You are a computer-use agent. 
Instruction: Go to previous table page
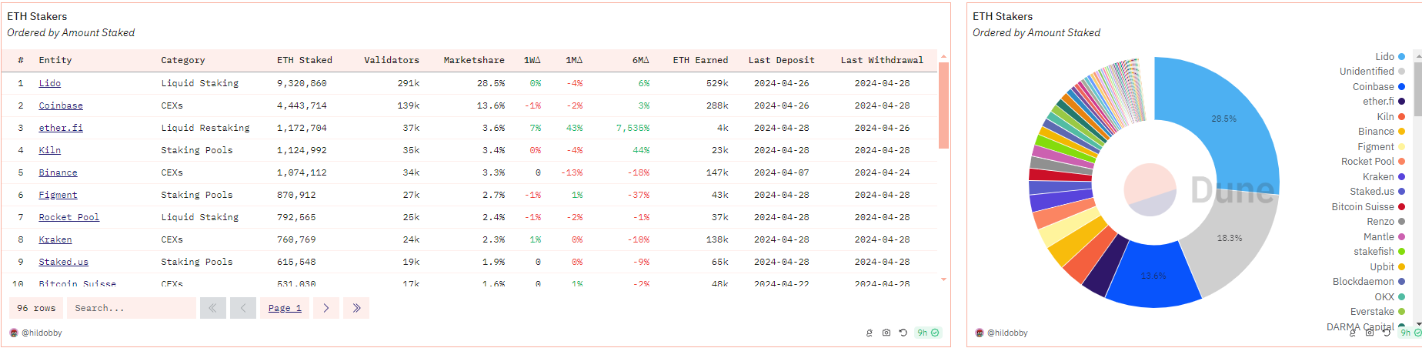coord(242,308)
